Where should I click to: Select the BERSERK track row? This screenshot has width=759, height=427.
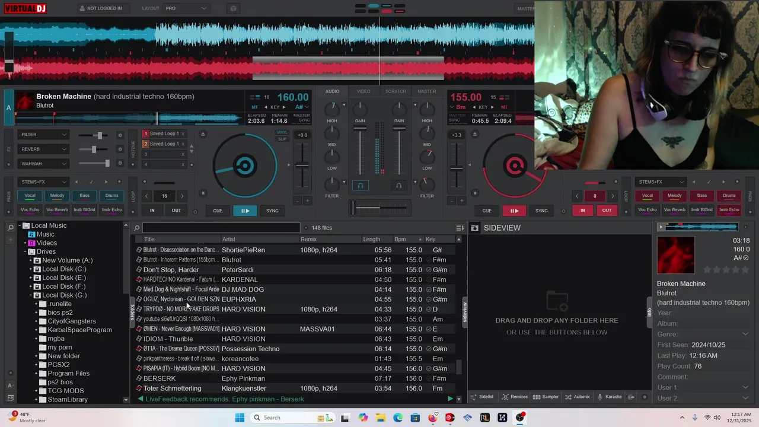click(296, 378)
